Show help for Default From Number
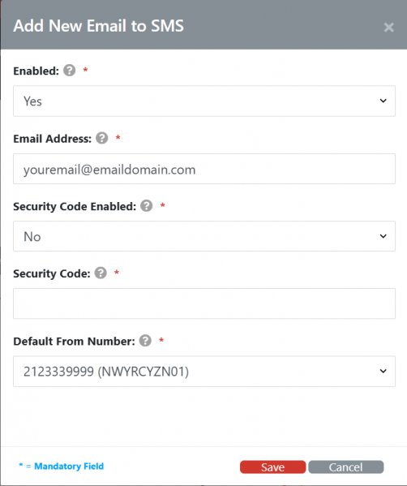 (x=145, y=340)
